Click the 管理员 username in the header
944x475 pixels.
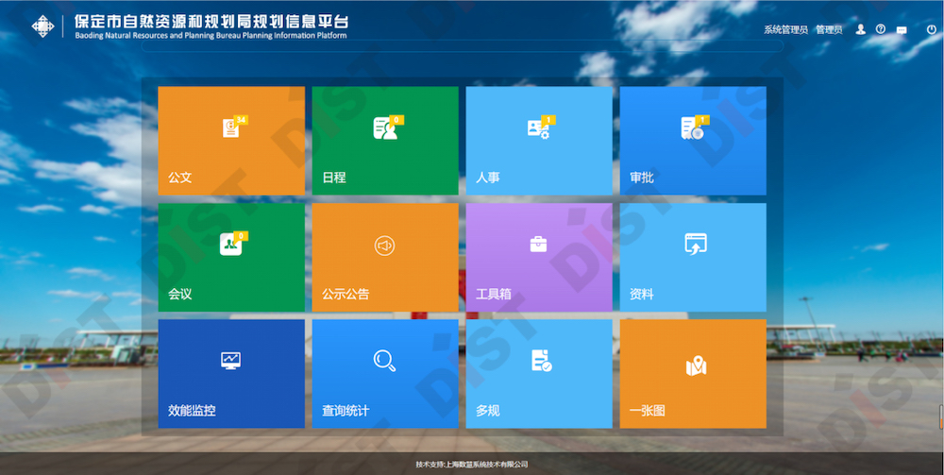tap(829, 30)
